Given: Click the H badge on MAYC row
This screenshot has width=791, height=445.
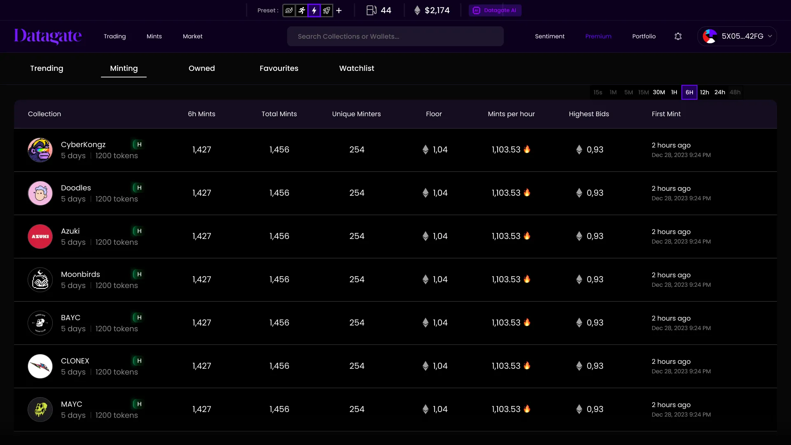Looking at the screenshot, I should [x=138, y=404].
